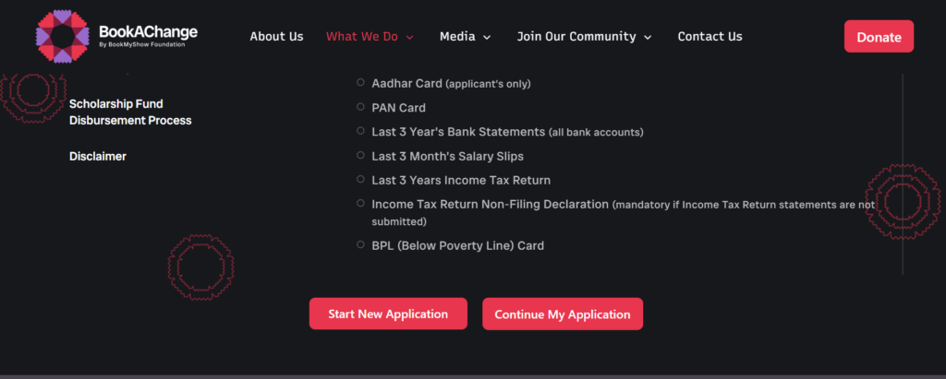Open the Disclaimer section link

point(98,156)
